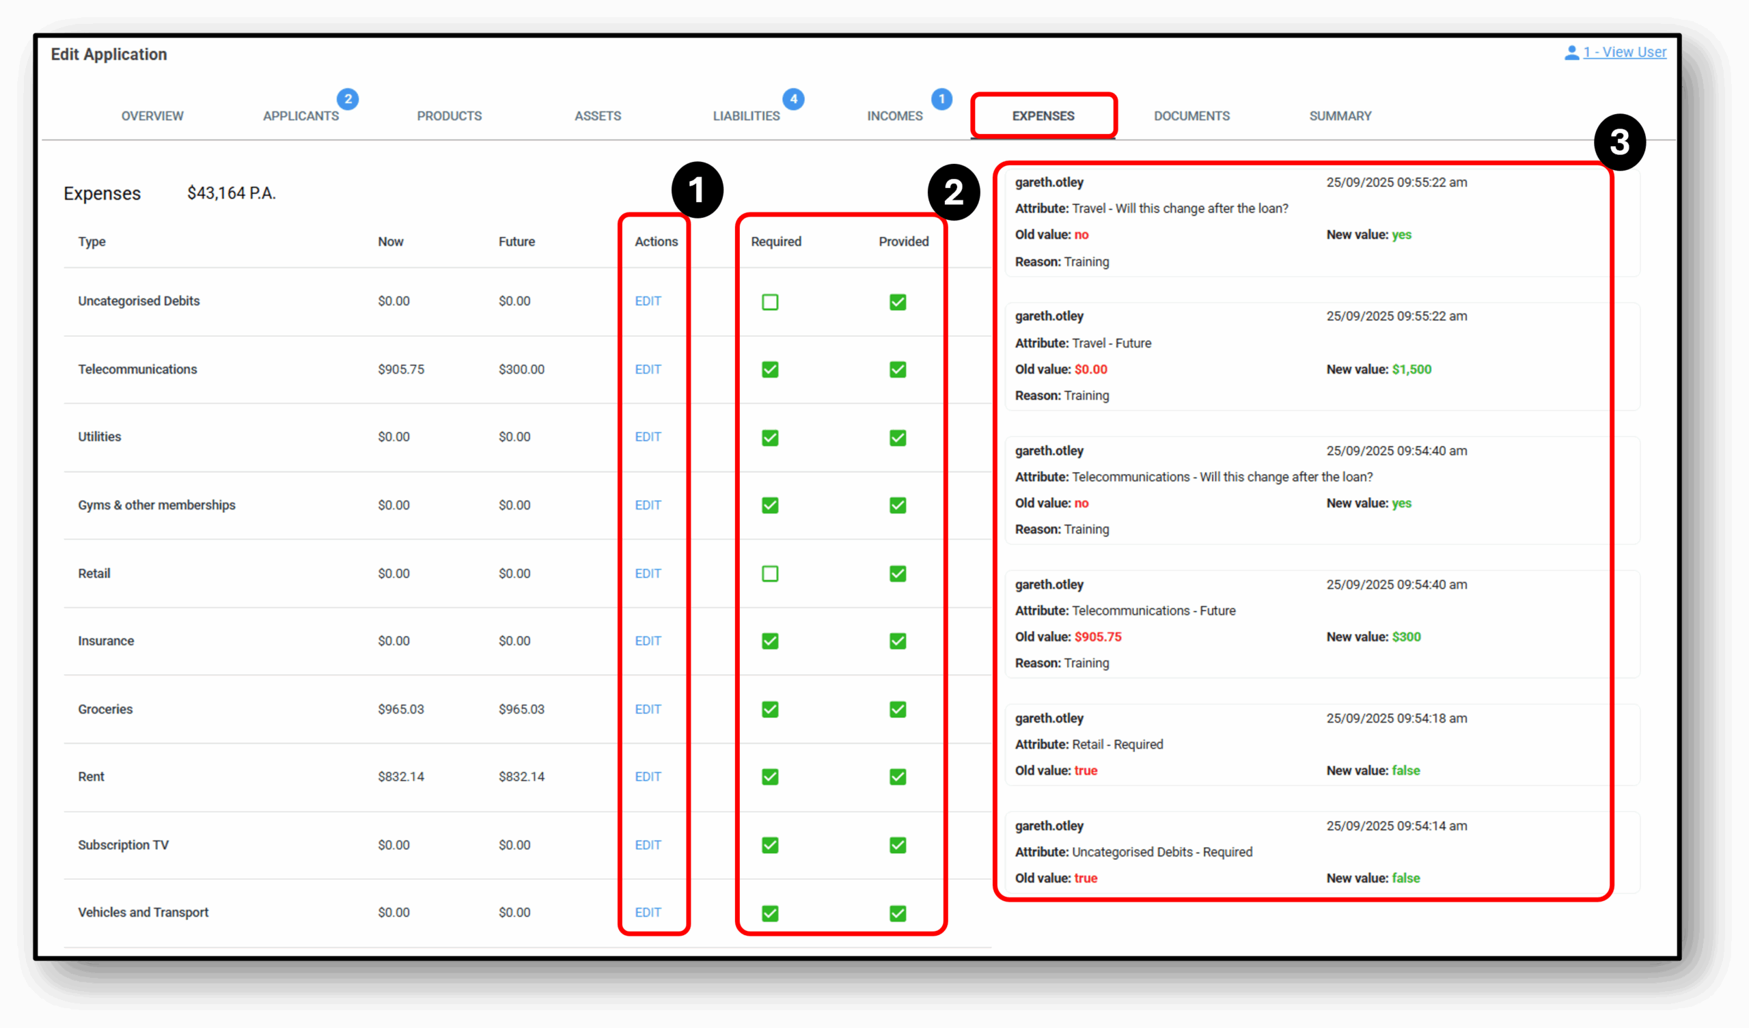Click the Incomes tab count badge
This screenshot has height=1028, width=1749.
coord(941,98)
